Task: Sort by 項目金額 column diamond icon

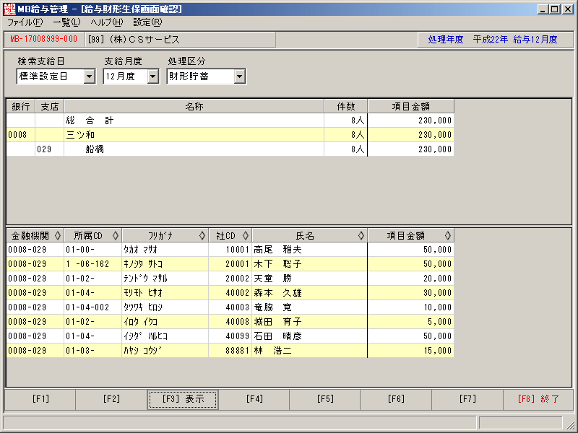Action: click(x=447, y=236)
